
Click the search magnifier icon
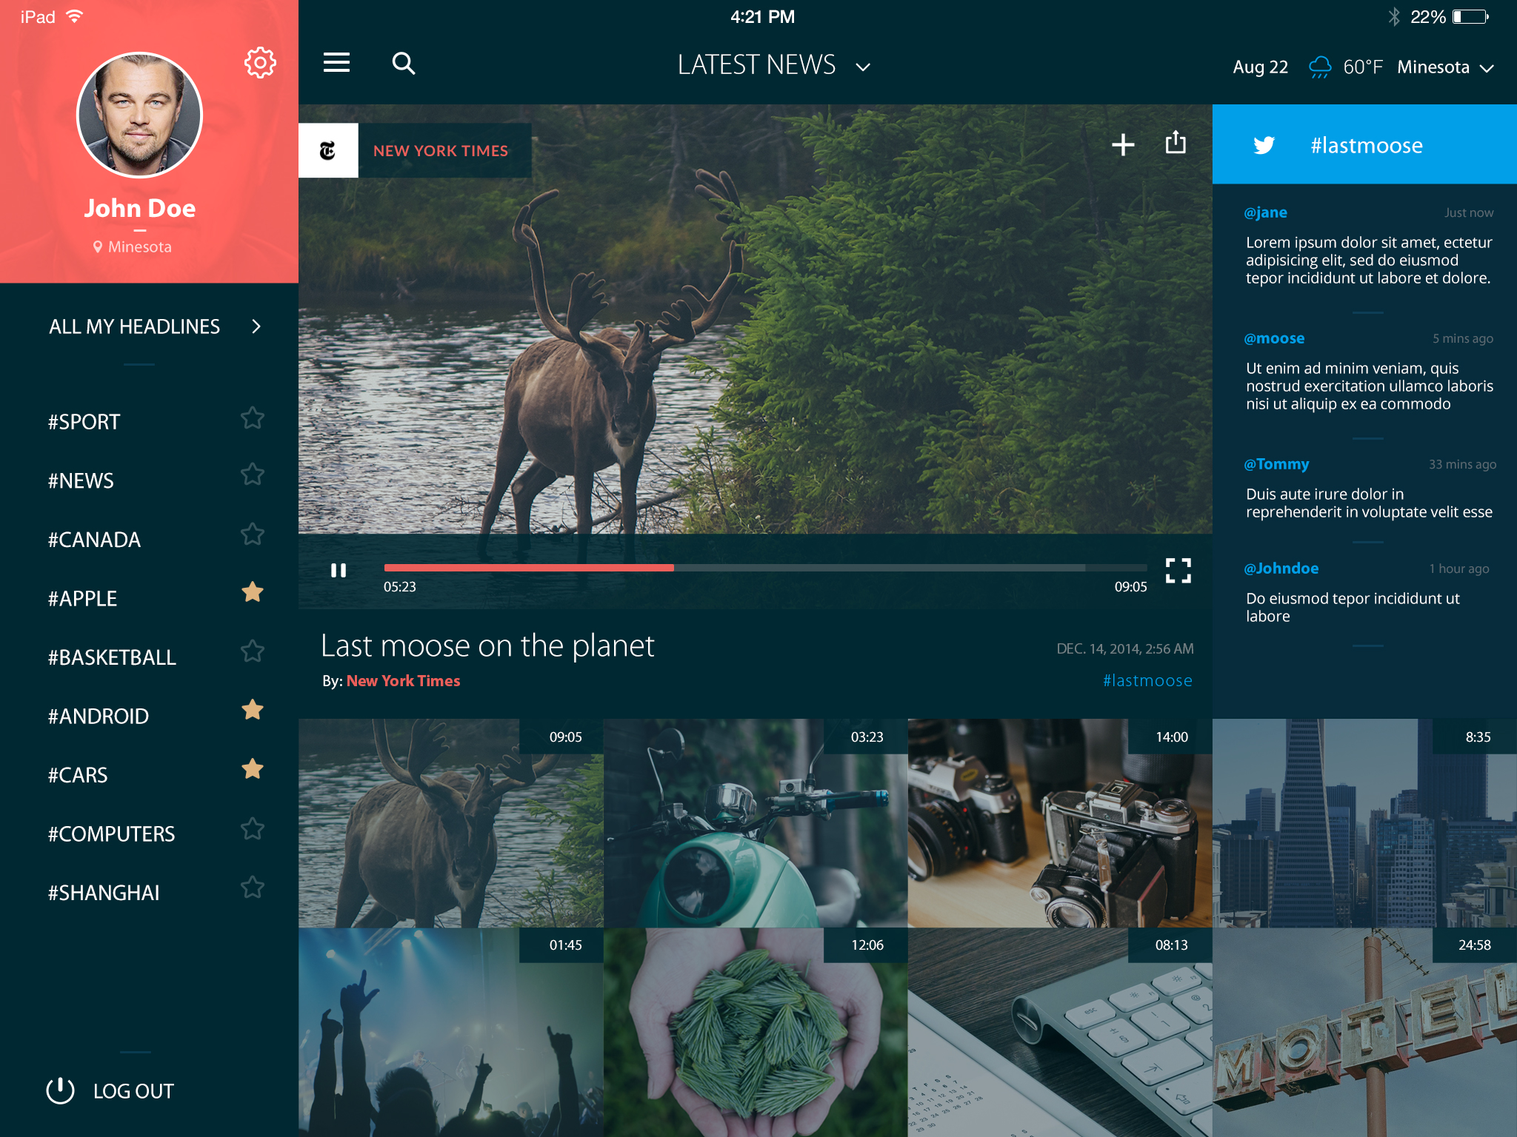tap(403, 64)
